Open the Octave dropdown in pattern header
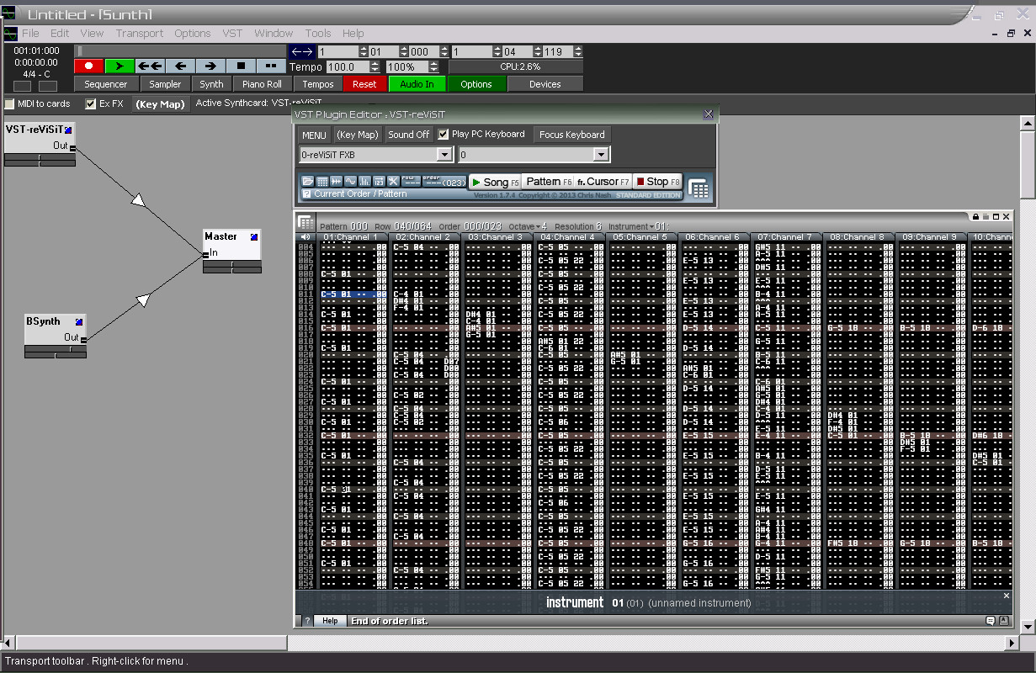Screen dimensions: 1036x673 [x=528, y=226]
